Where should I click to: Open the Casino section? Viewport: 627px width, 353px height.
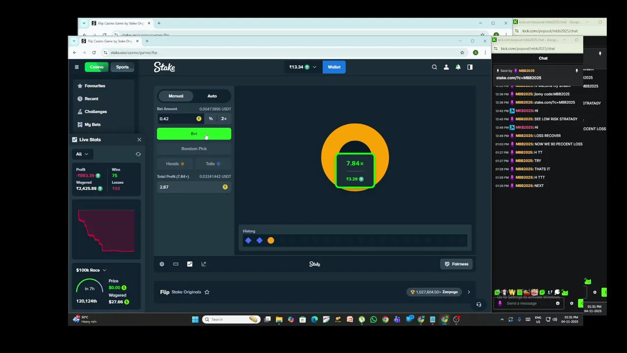pyautogui.click(x=96, y=67)
